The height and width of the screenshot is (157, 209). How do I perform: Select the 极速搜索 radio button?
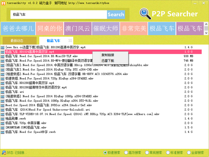[x=105, y=152]
